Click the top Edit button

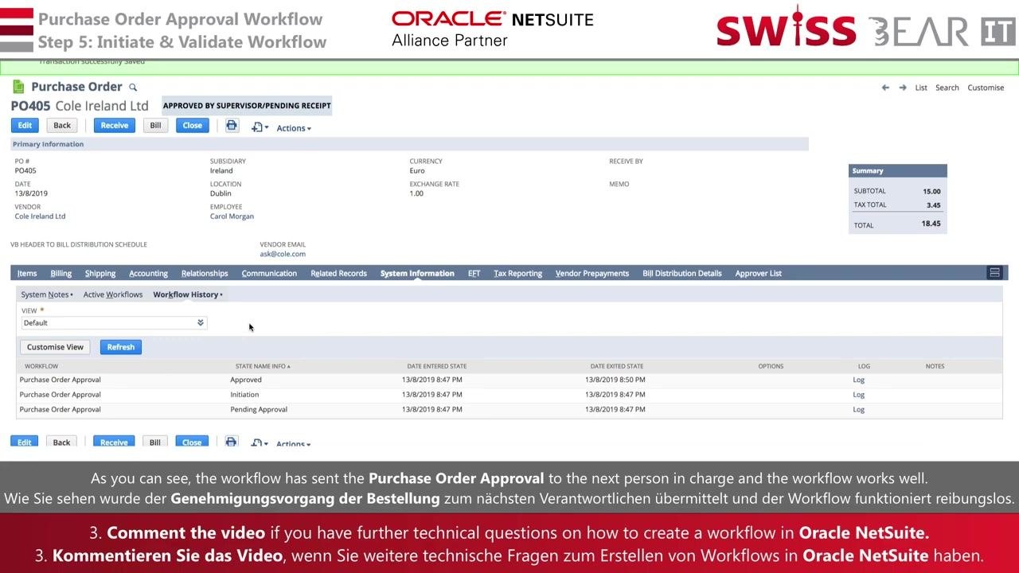pos(25,126)
